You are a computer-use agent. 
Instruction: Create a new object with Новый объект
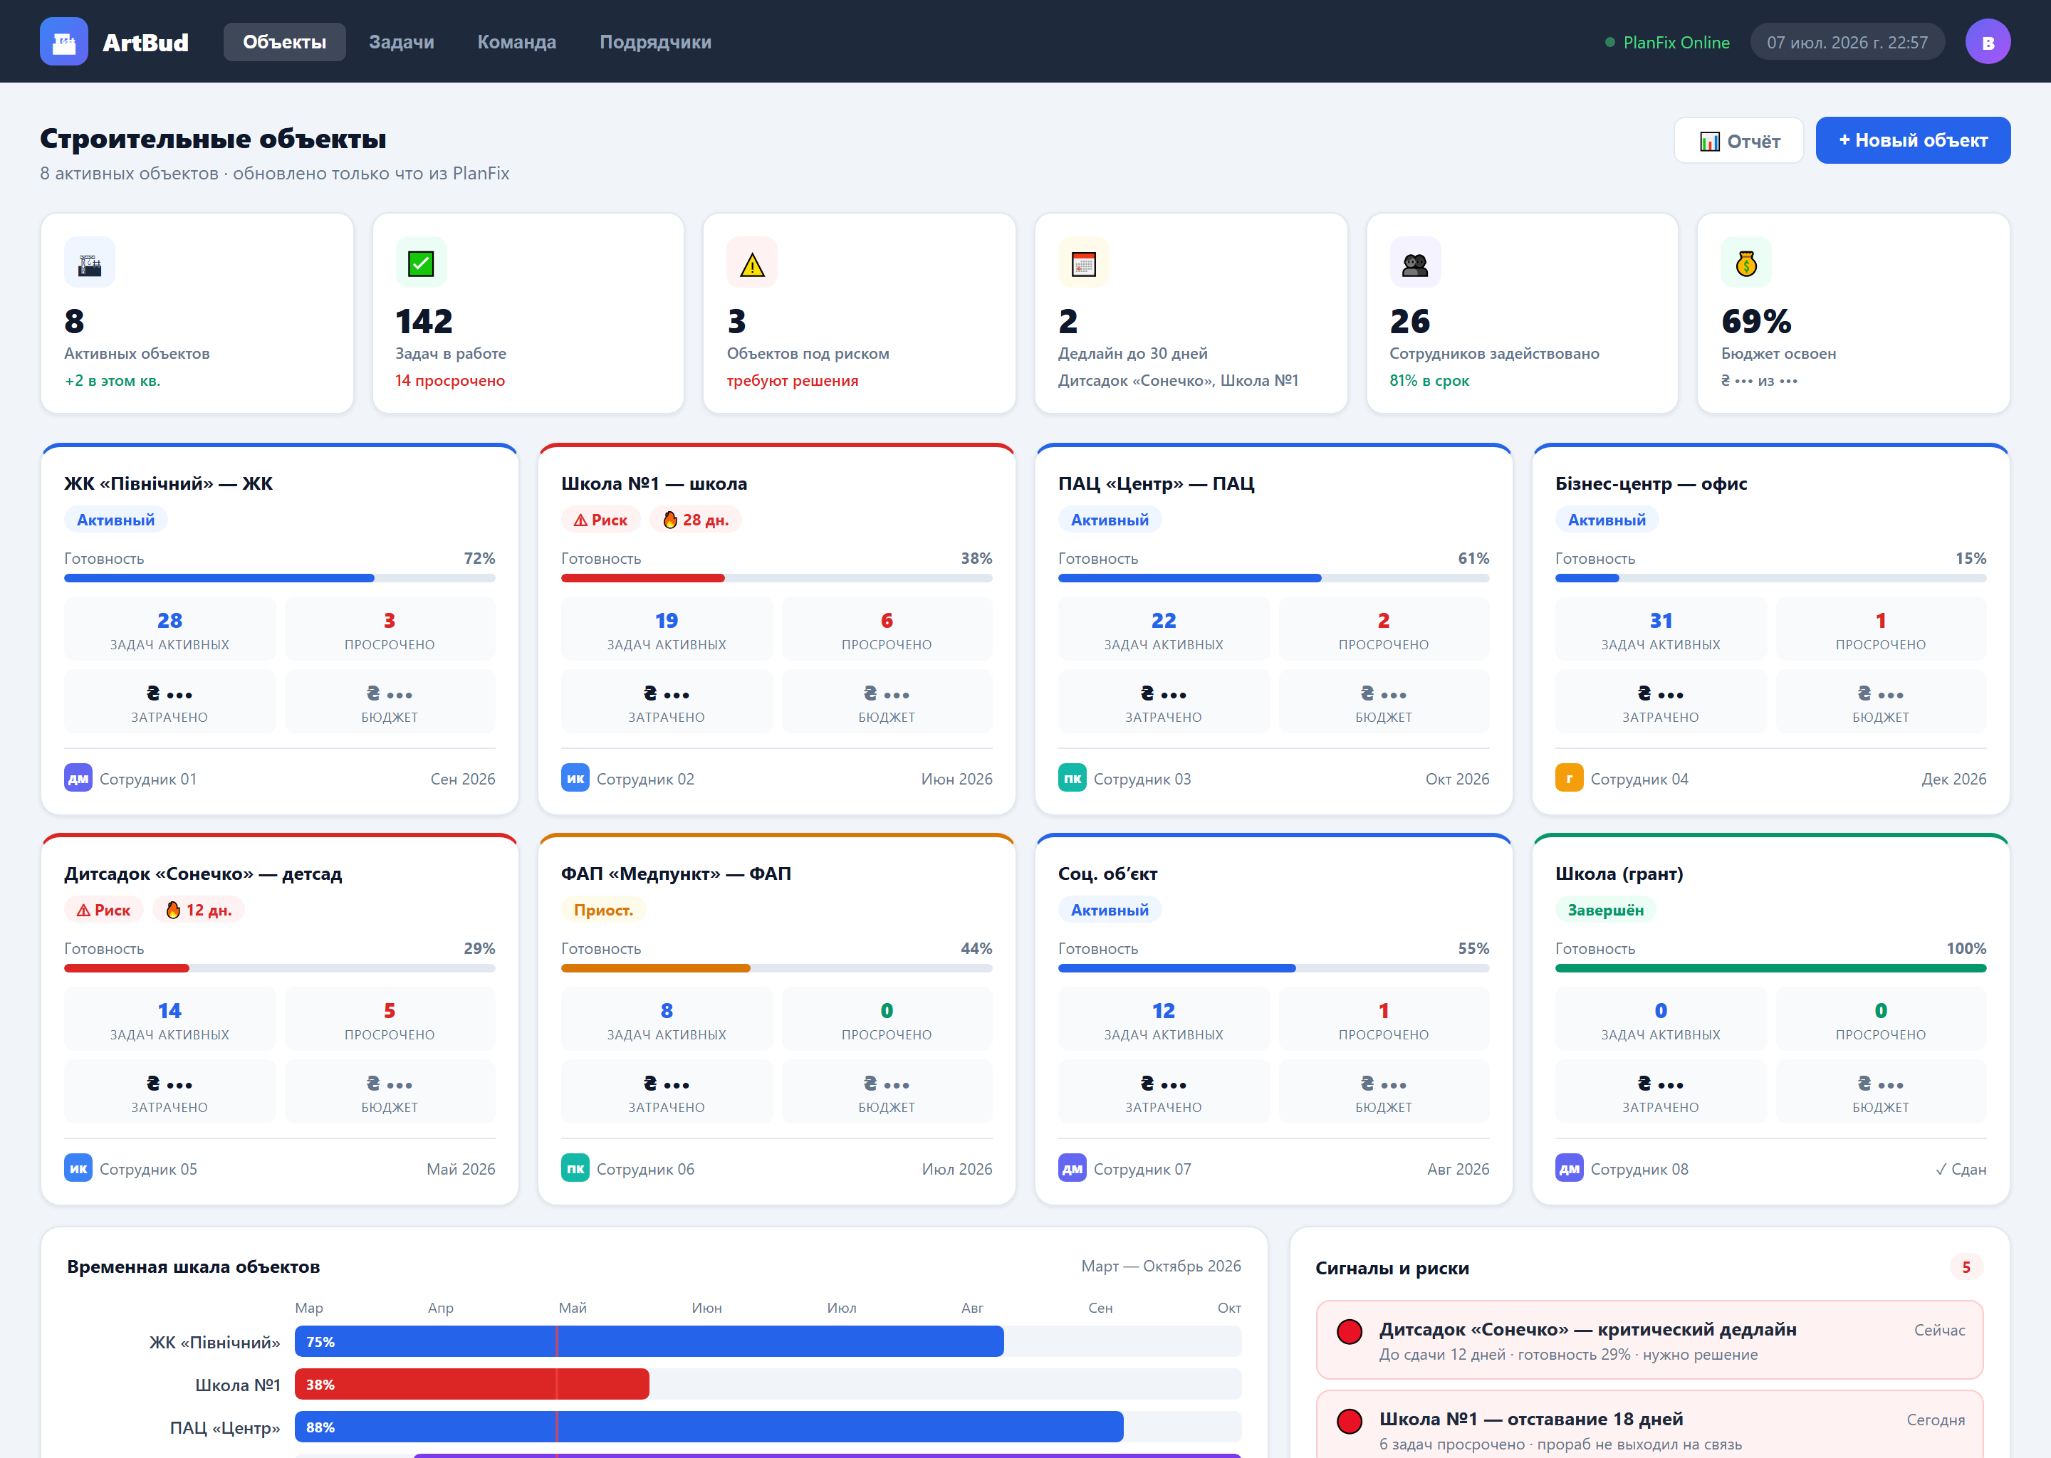click(x=1913, y=140)
